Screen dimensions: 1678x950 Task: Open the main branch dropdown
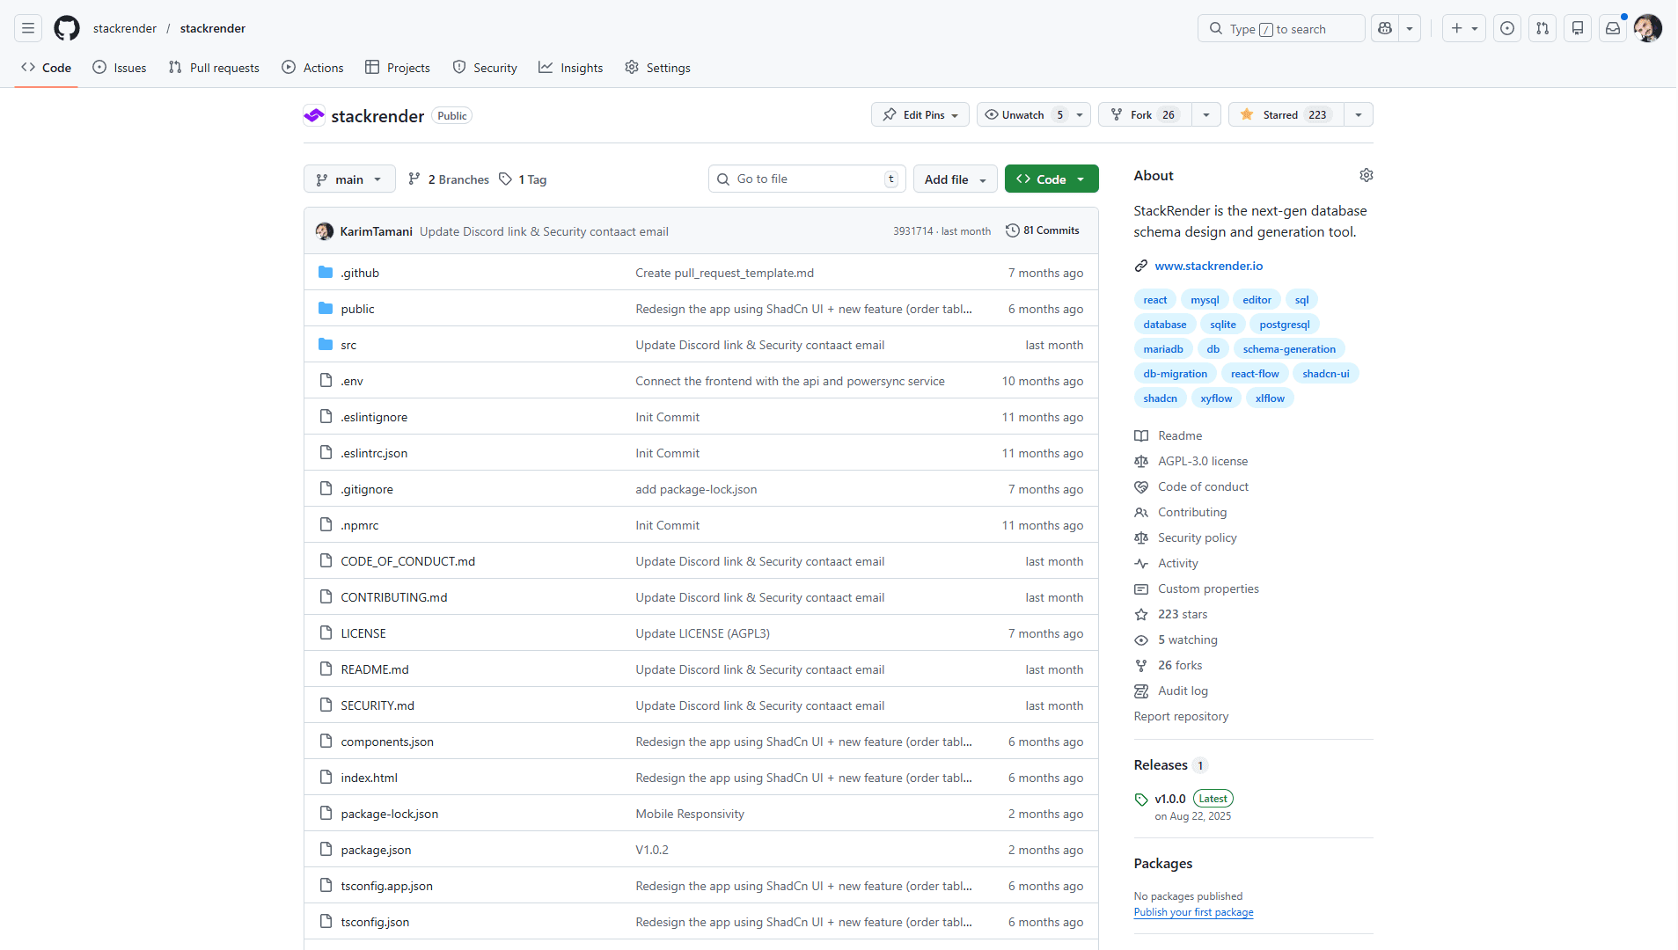(x=348, y=179)
